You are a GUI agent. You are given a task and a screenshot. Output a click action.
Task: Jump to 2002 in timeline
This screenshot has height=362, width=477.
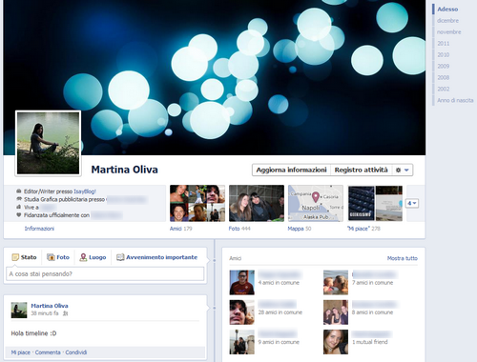pyautogui.click(x=444, y=90)
